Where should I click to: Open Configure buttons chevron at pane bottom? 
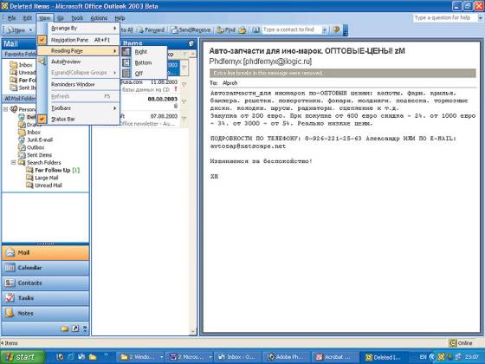pyautogui.click(x=85, y=328)
